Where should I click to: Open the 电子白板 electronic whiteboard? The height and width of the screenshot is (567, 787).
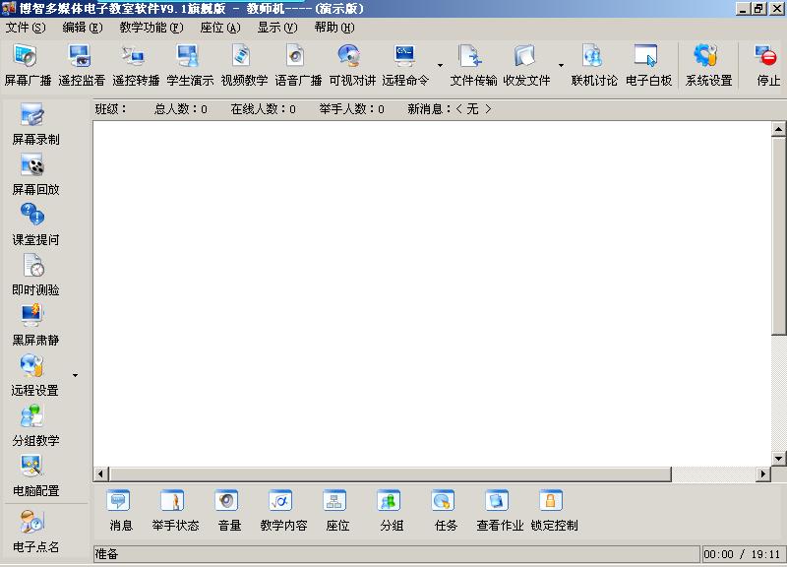(x=648, y=65)
